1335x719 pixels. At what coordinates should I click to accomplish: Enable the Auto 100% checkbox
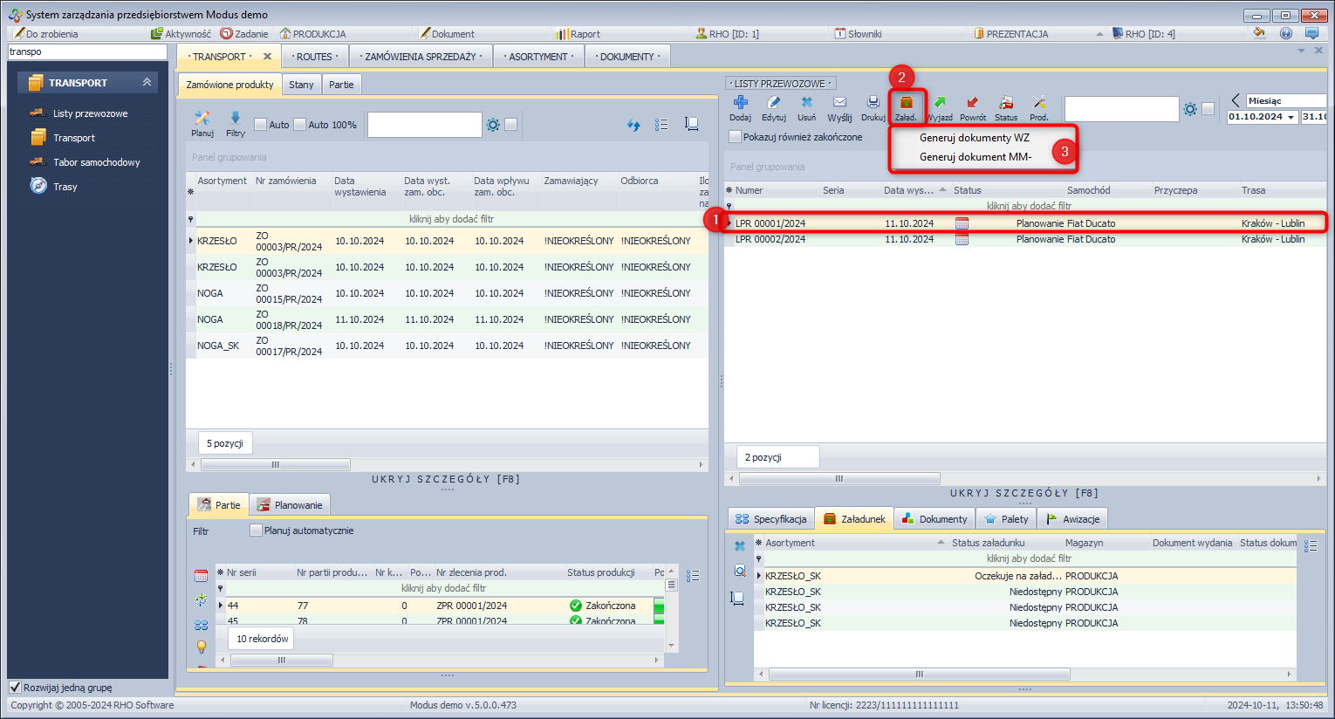[300, 125]
